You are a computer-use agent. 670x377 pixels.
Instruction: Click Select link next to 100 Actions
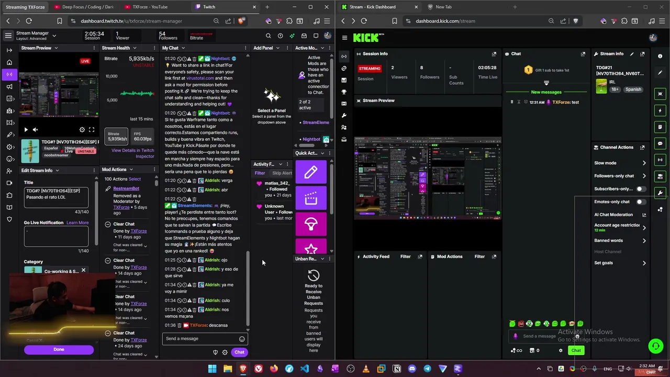tap(135, 179)
